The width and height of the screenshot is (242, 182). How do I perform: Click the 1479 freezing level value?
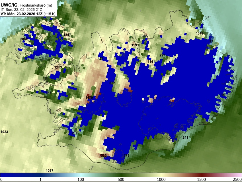(89, 97)
